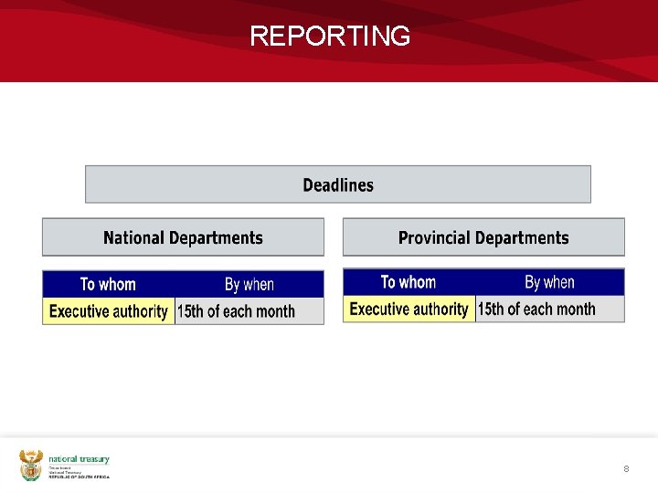Click 'Executive authority' cell in National Departments table

pos(109,311)
